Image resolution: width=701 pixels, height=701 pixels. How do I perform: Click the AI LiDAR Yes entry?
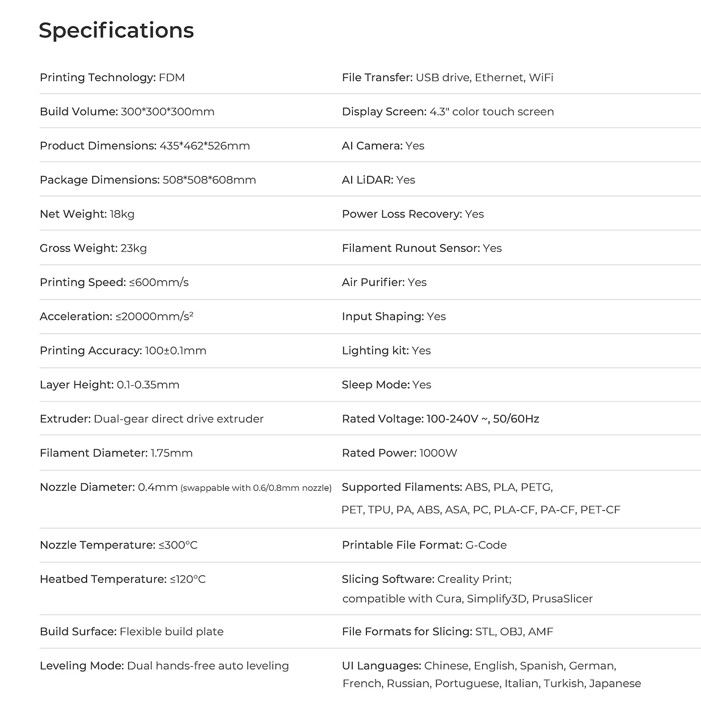tap(378, 180)
